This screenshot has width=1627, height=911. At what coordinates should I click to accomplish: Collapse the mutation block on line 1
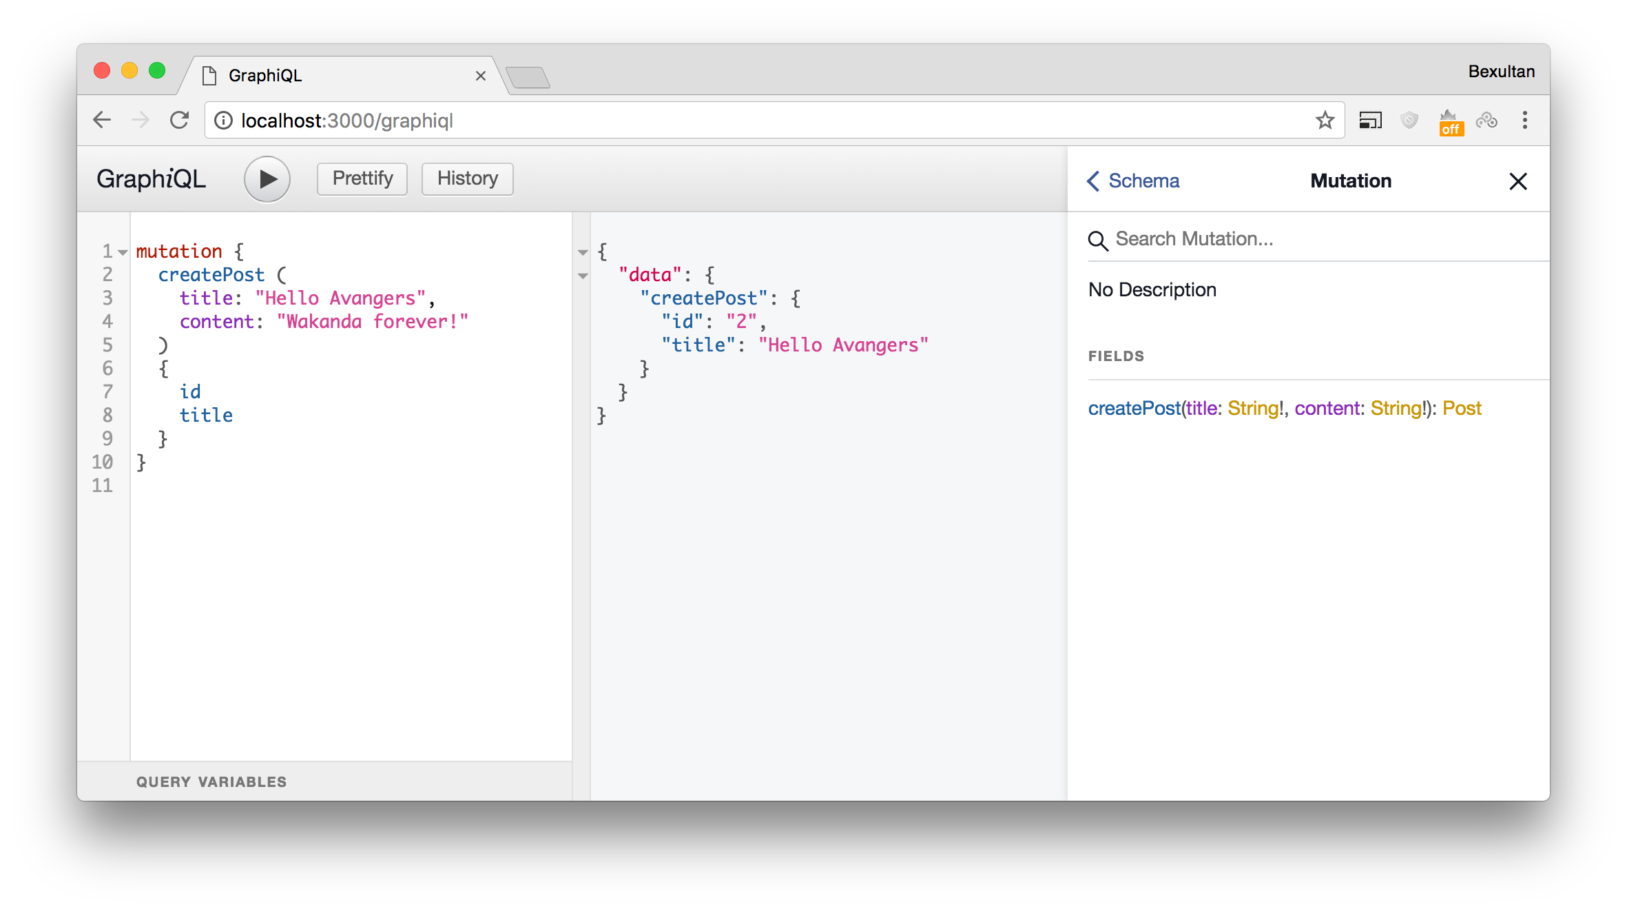pyautogui.click(x=123, y=252)
